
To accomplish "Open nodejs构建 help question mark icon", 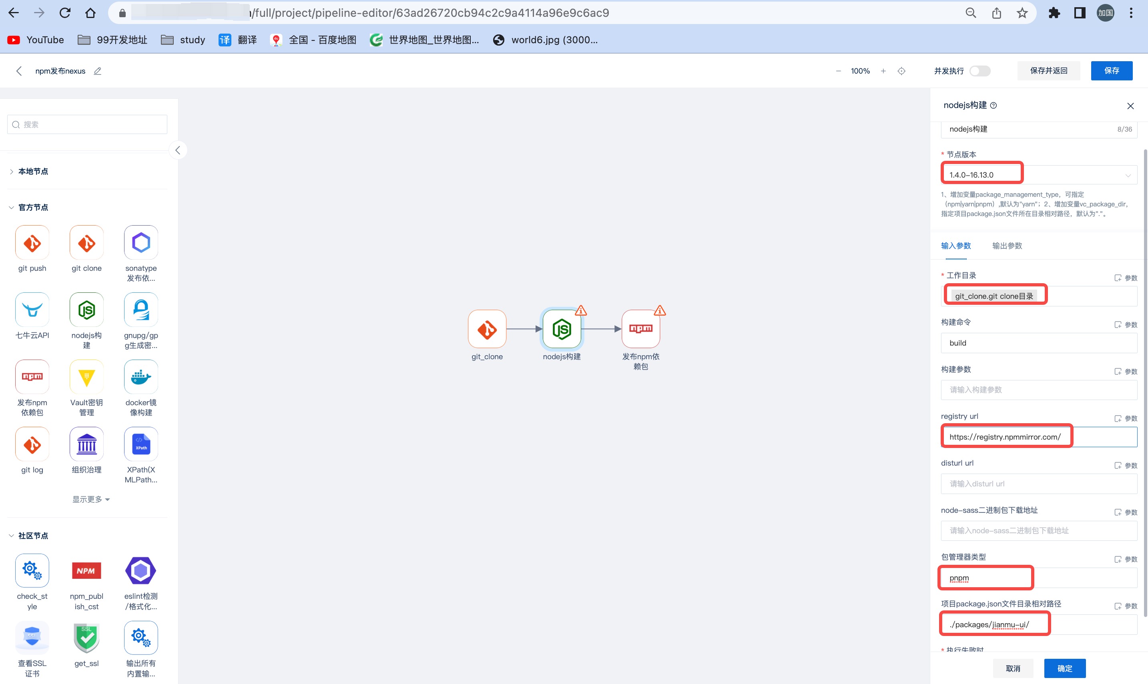I will click(993, 106).
